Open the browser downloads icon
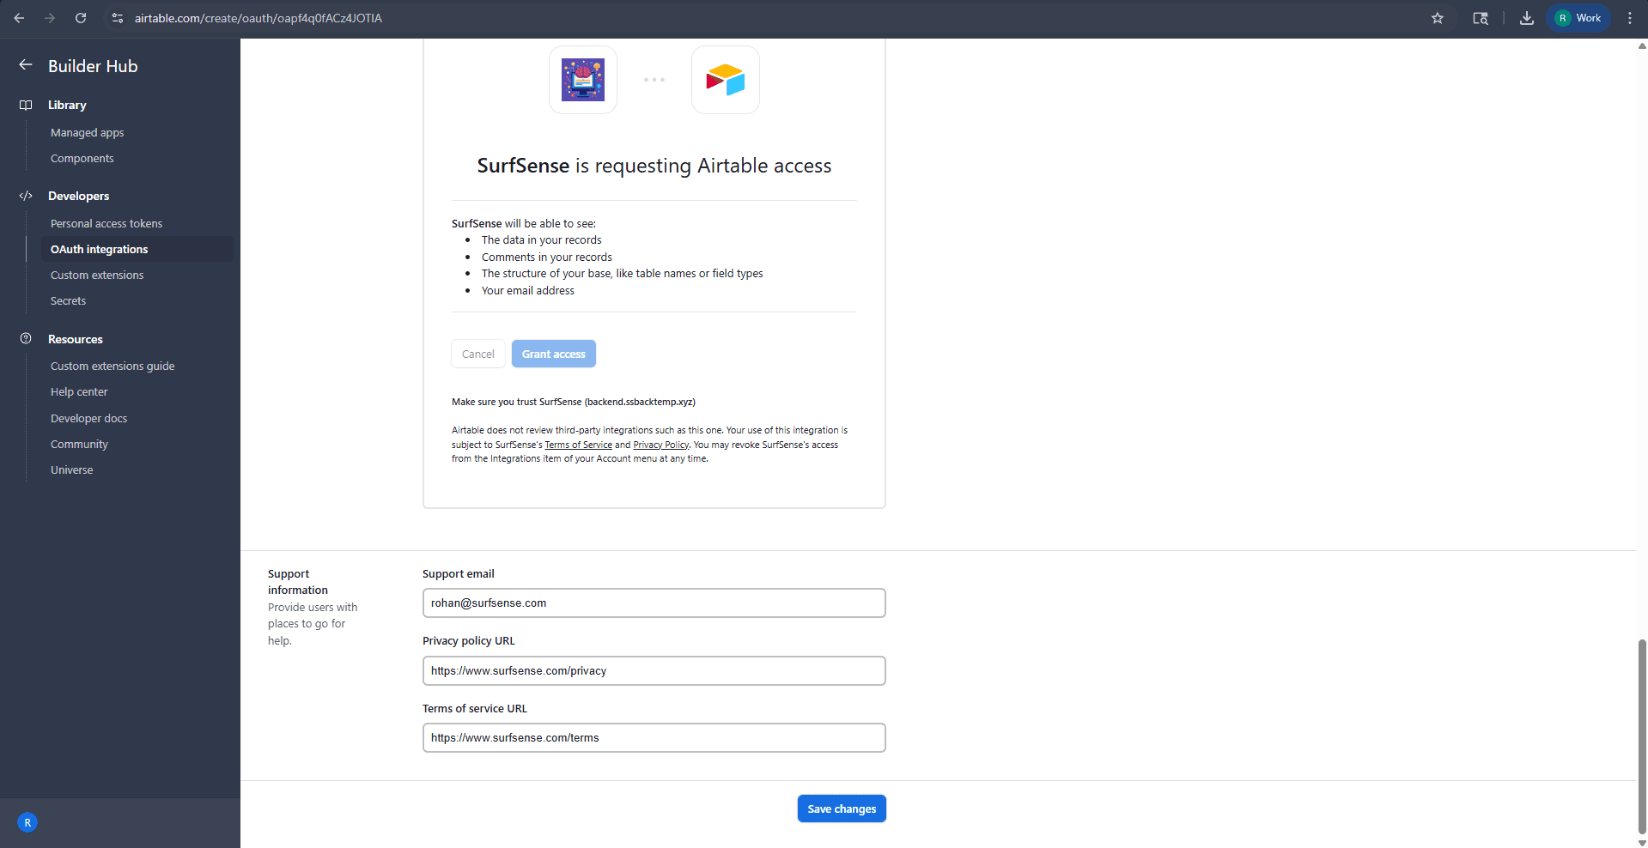Image resolution: width=1648 pixels, height=848 pixels. 1526,18
